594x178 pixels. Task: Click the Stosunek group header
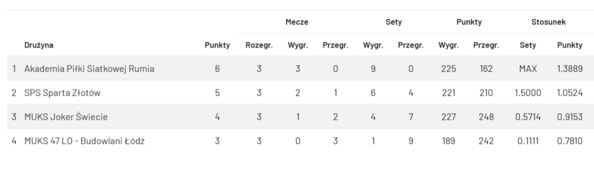coord(548,22)
